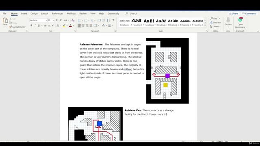Toggle bold formatting
The height and width of the screenshot is (146, 260).
point(31,26)
